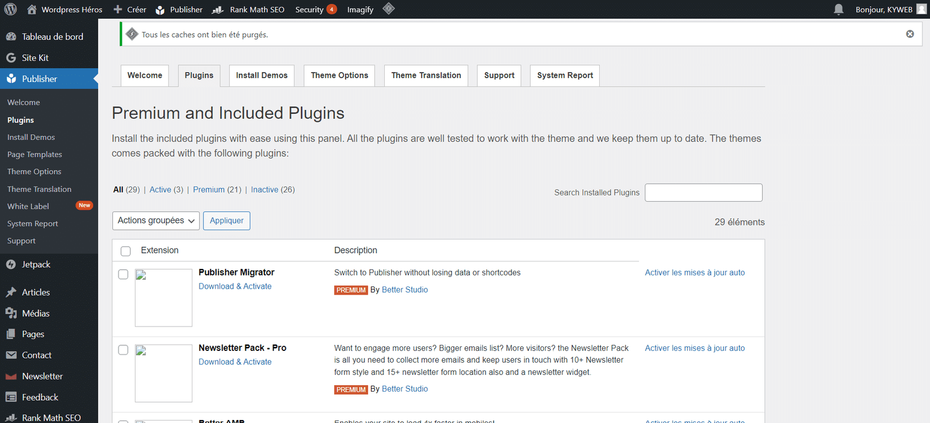Dismiss the cache purged notice
This screenshot has width=930, height=423.
click(x=910, y=34)
